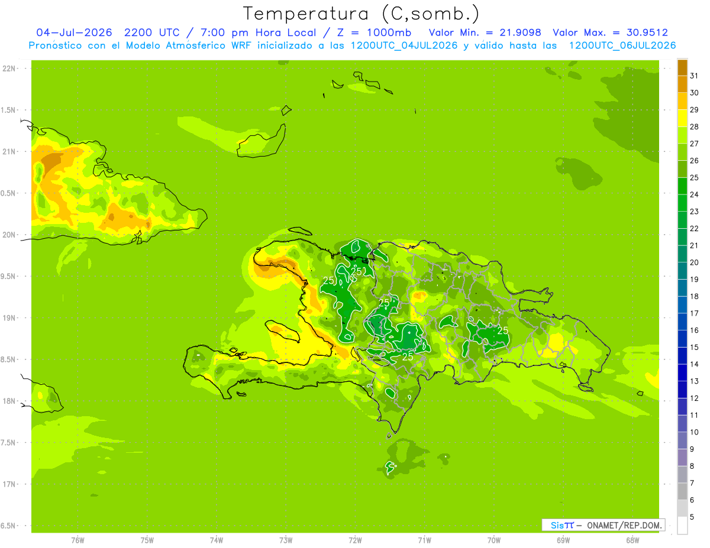
Task: Click the gray legend band between 6 and 7
Action: [682, 492]
